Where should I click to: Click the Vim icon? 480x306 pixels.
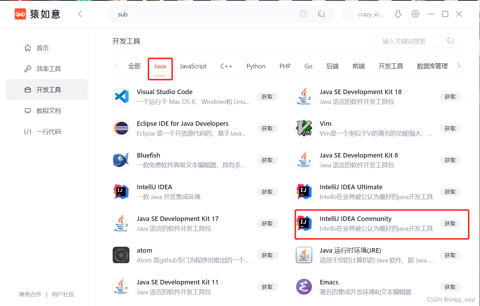click(x=304, y=128)
